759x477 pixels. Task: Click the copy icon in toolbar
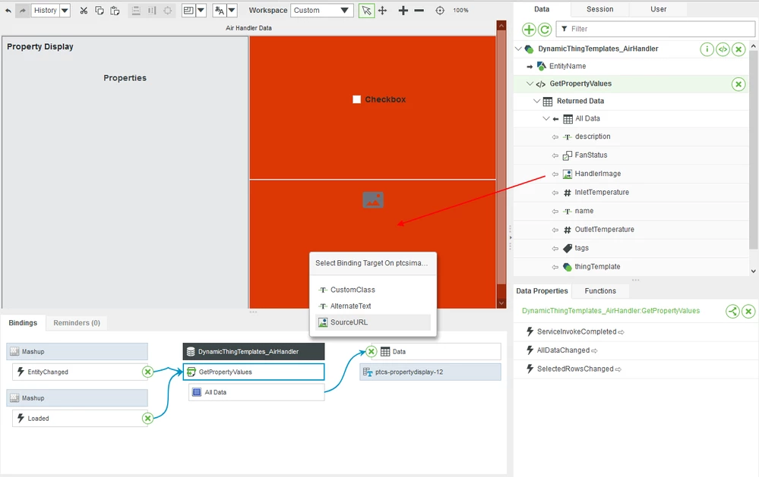tap(100, 10)
